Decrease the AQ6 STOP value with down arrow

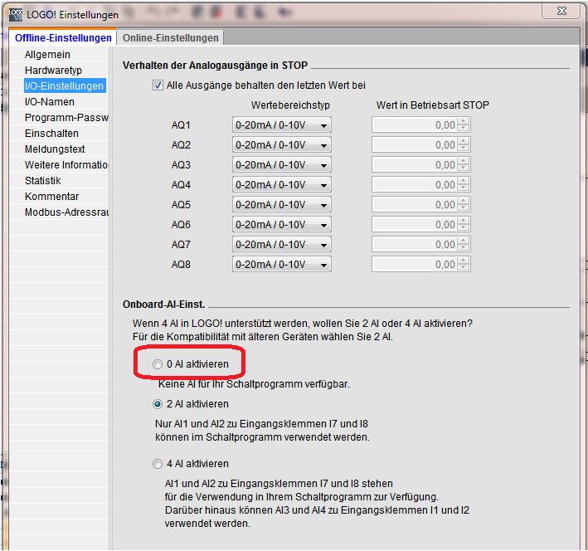tap(464, 228)
